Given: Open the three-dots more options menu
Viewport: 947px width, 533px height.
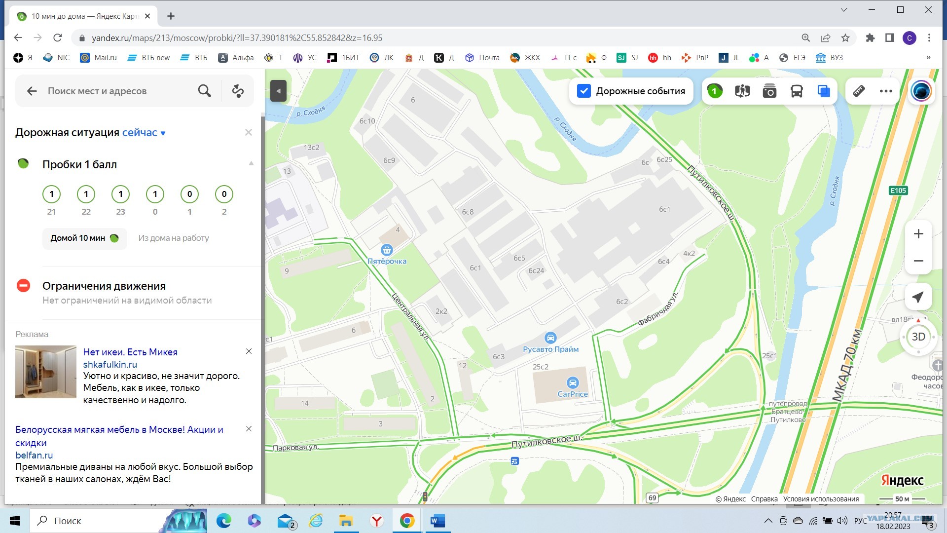Looking at the screenshot, I should (886, 91).
